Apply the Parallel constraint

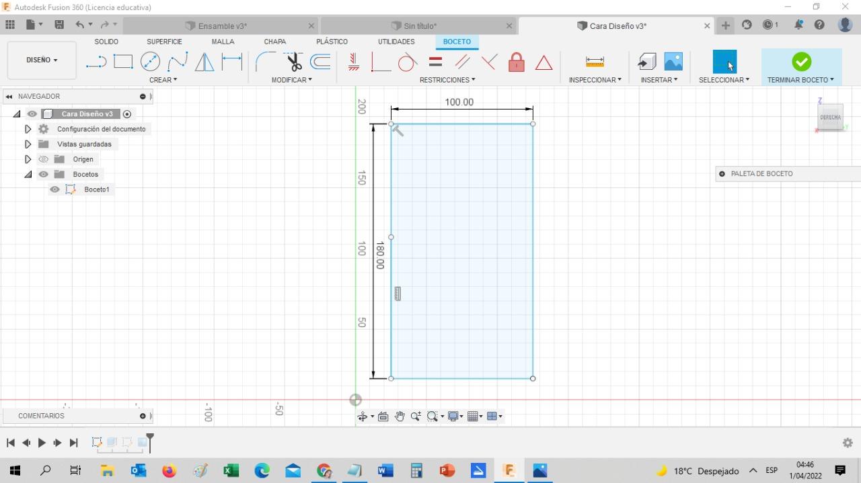point(462,62)
